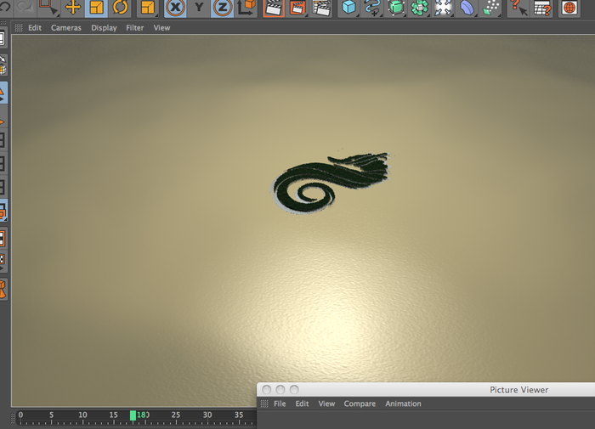Toggle coordinate system world/object icon
Image resolution: width=595 pixels, height=429 pixels.
point(246,7)
